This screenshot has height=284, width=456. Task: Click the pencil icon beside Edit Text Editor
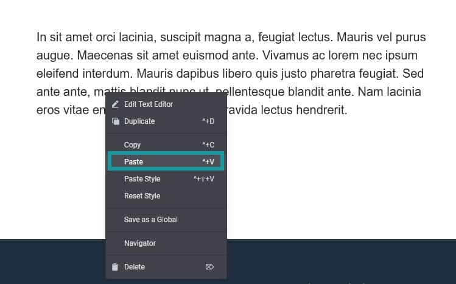tap(115, 104)
